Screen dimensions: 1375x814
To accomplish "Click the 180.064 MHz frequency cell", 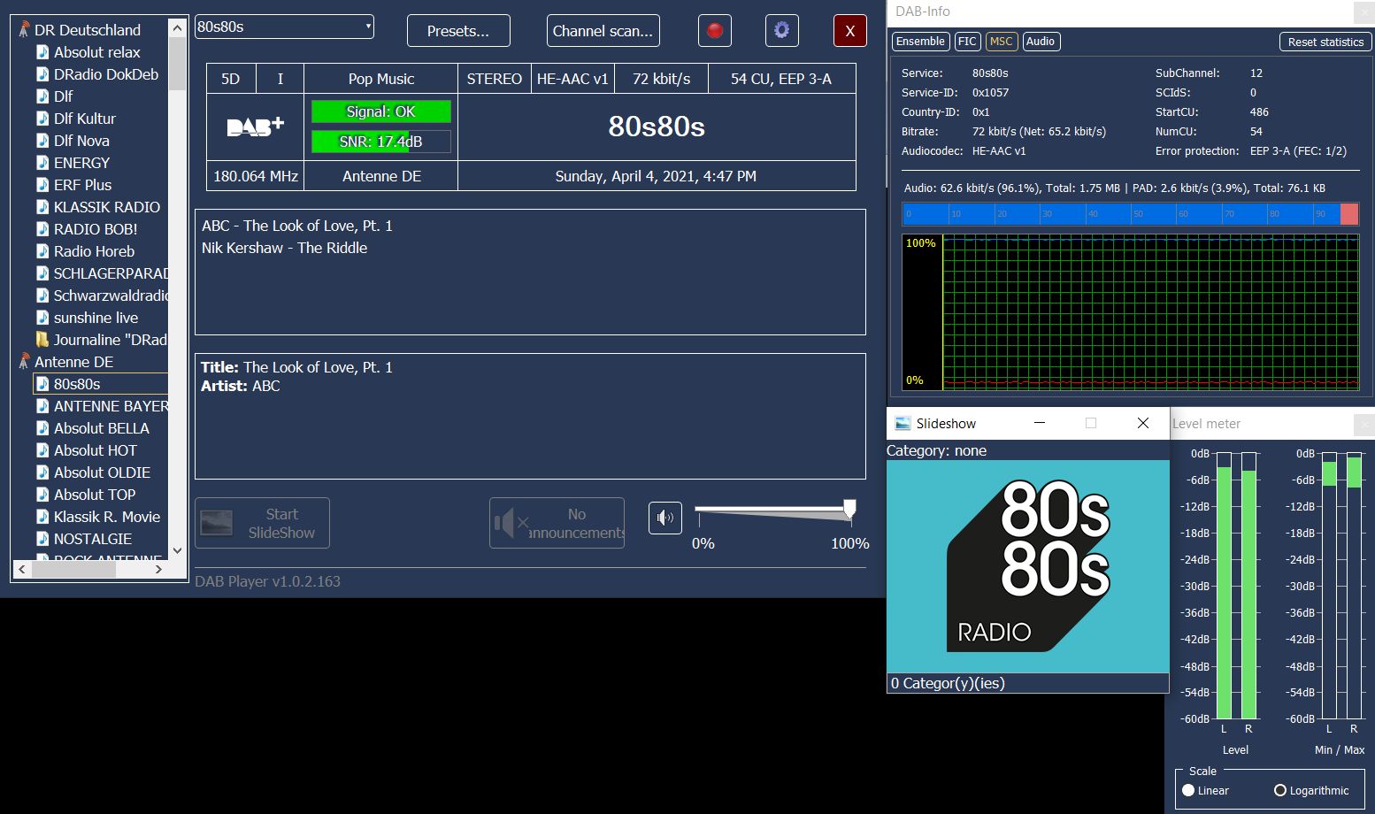I will coord(256,176).
